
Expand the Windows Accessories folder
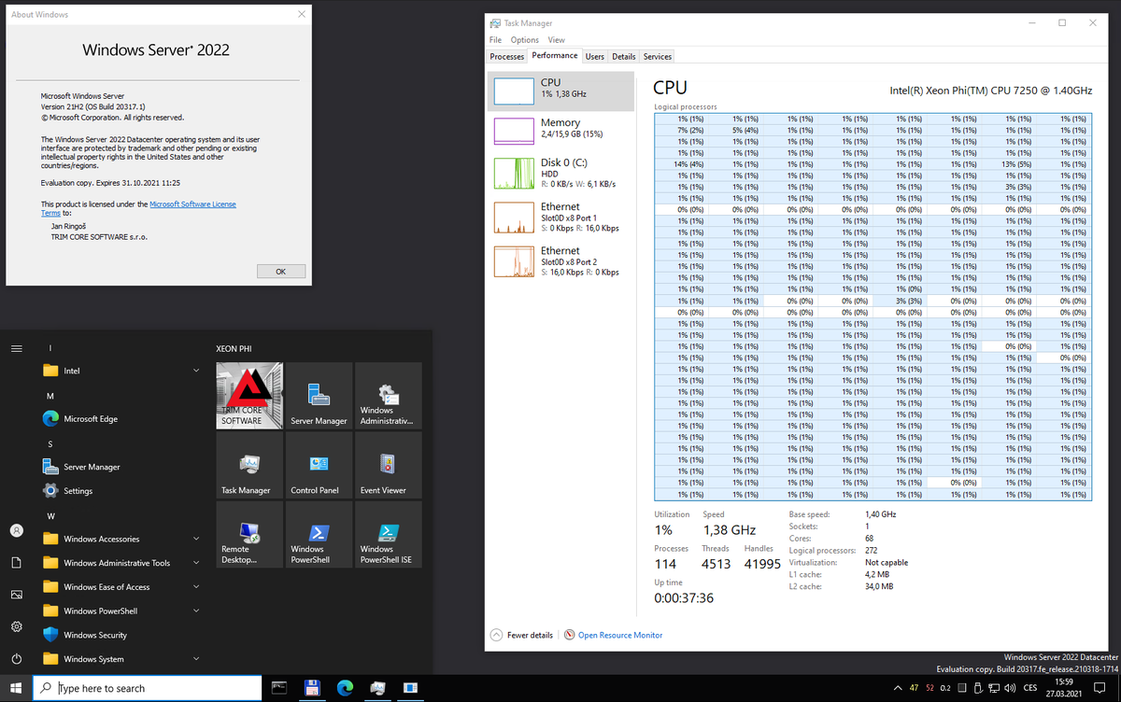pos(121,539)
